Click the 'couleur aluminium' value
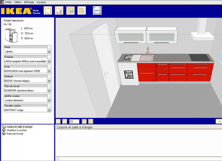Viewport: 222px width, 161px height. tap(14, 100)
